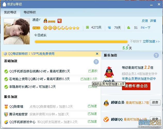Click 年费会员更快加速升级中 link

(139, 79)
